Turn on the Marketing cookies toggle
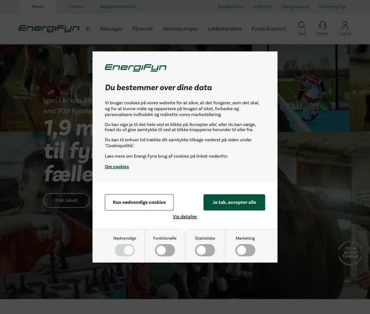Viewport: 370px width, 314px height. 245,250
